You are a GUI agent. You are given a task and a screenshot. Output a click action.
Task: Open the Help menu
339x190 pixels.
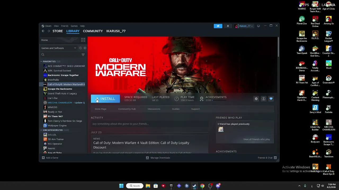82,26
